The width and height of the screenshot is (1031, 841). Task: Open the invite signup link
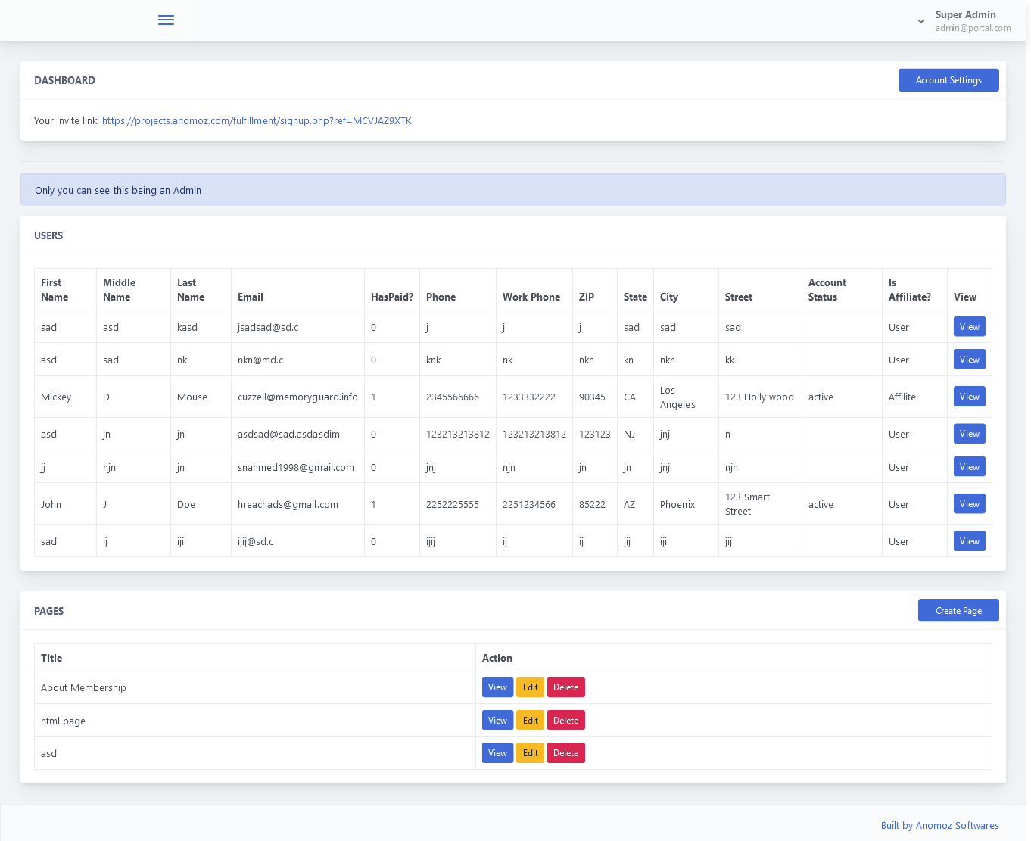257,121
